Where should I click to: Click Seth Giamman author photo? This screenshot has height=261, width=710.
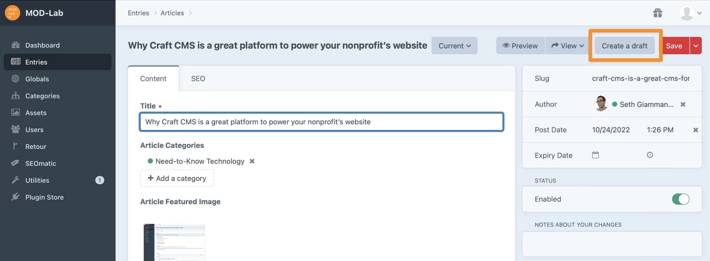(x=600, y=104)
